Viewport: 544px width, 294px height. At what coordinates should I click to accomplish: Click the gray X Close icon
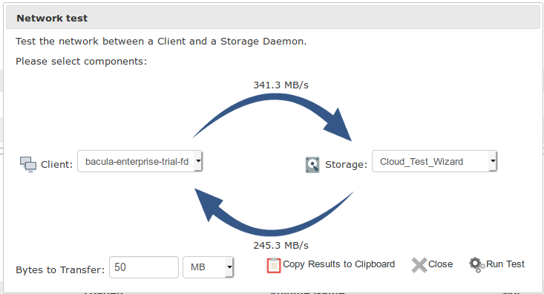pos(419,265)
